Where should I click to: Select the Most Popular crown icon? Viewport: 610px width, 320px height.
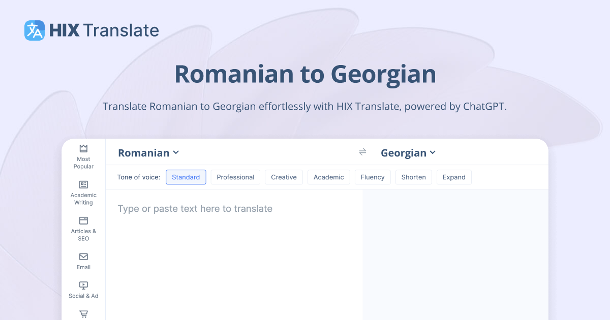(83, 147)
